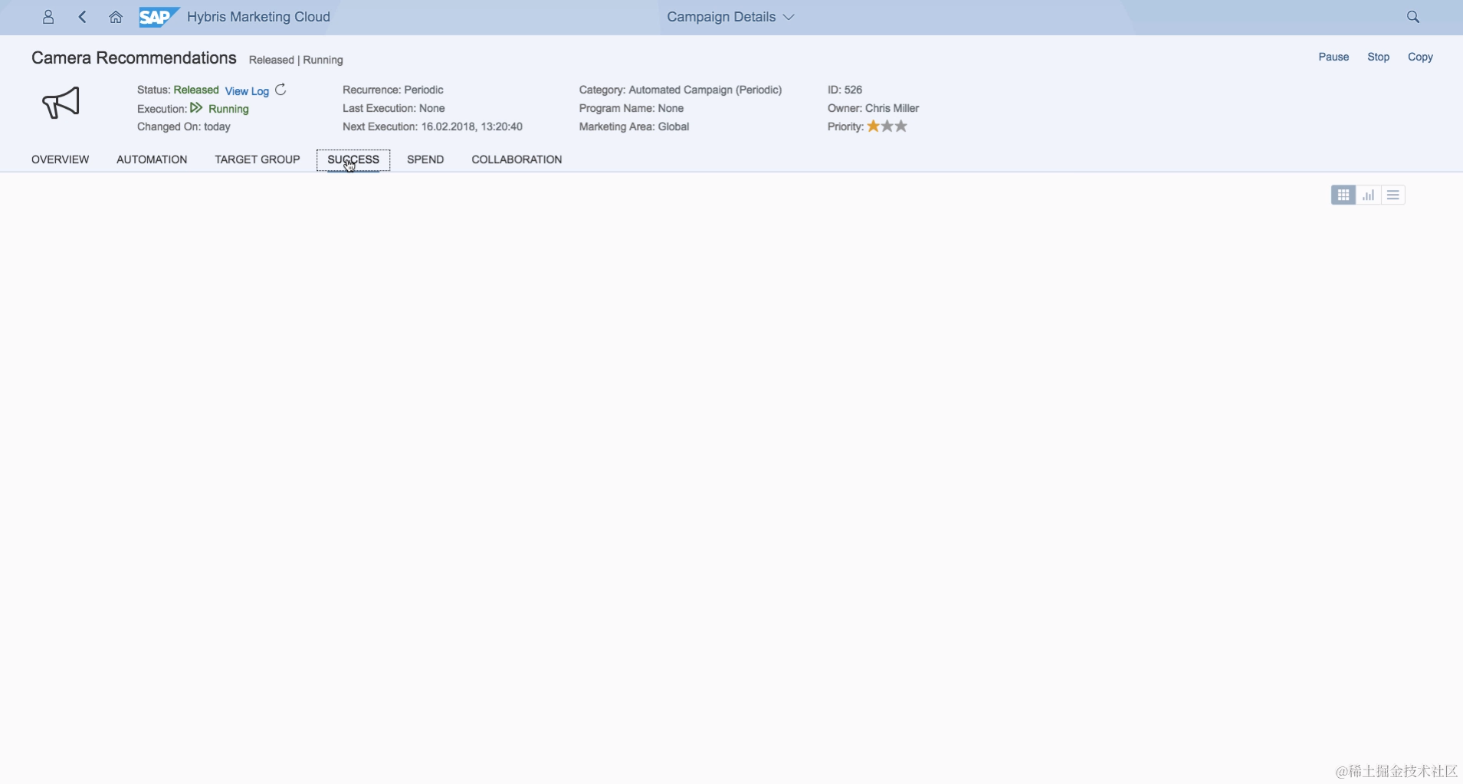Click the megaphone campaign icon

coord(62,103)
